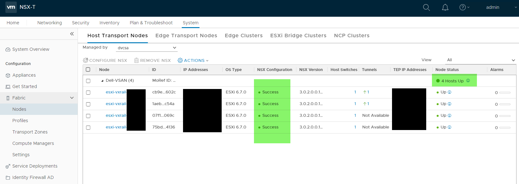Screen dimensions: 519x184
Task: Switch to Edge Clusters tab
Action: tap(244, 35)
